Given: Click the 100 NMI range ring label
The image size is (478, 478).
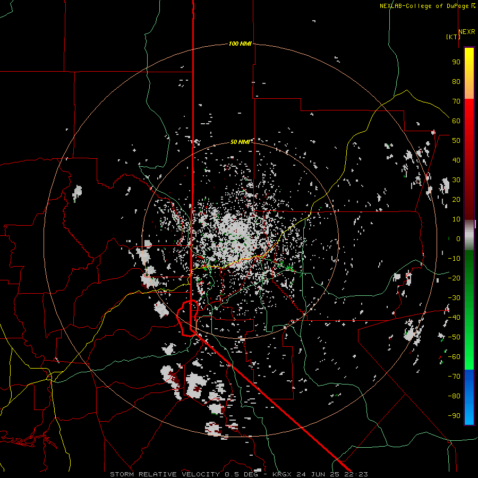Looking at the screenshot, I should (x=240, y=44).
